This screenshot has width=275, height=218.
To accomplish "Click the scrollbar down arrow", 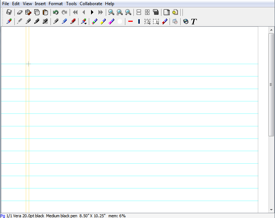I will pyautogui.click(x=271, y=210).
